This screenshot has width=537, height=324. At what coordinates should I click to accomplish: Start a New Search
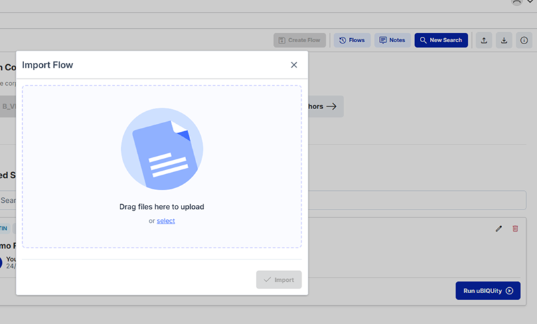441,40
